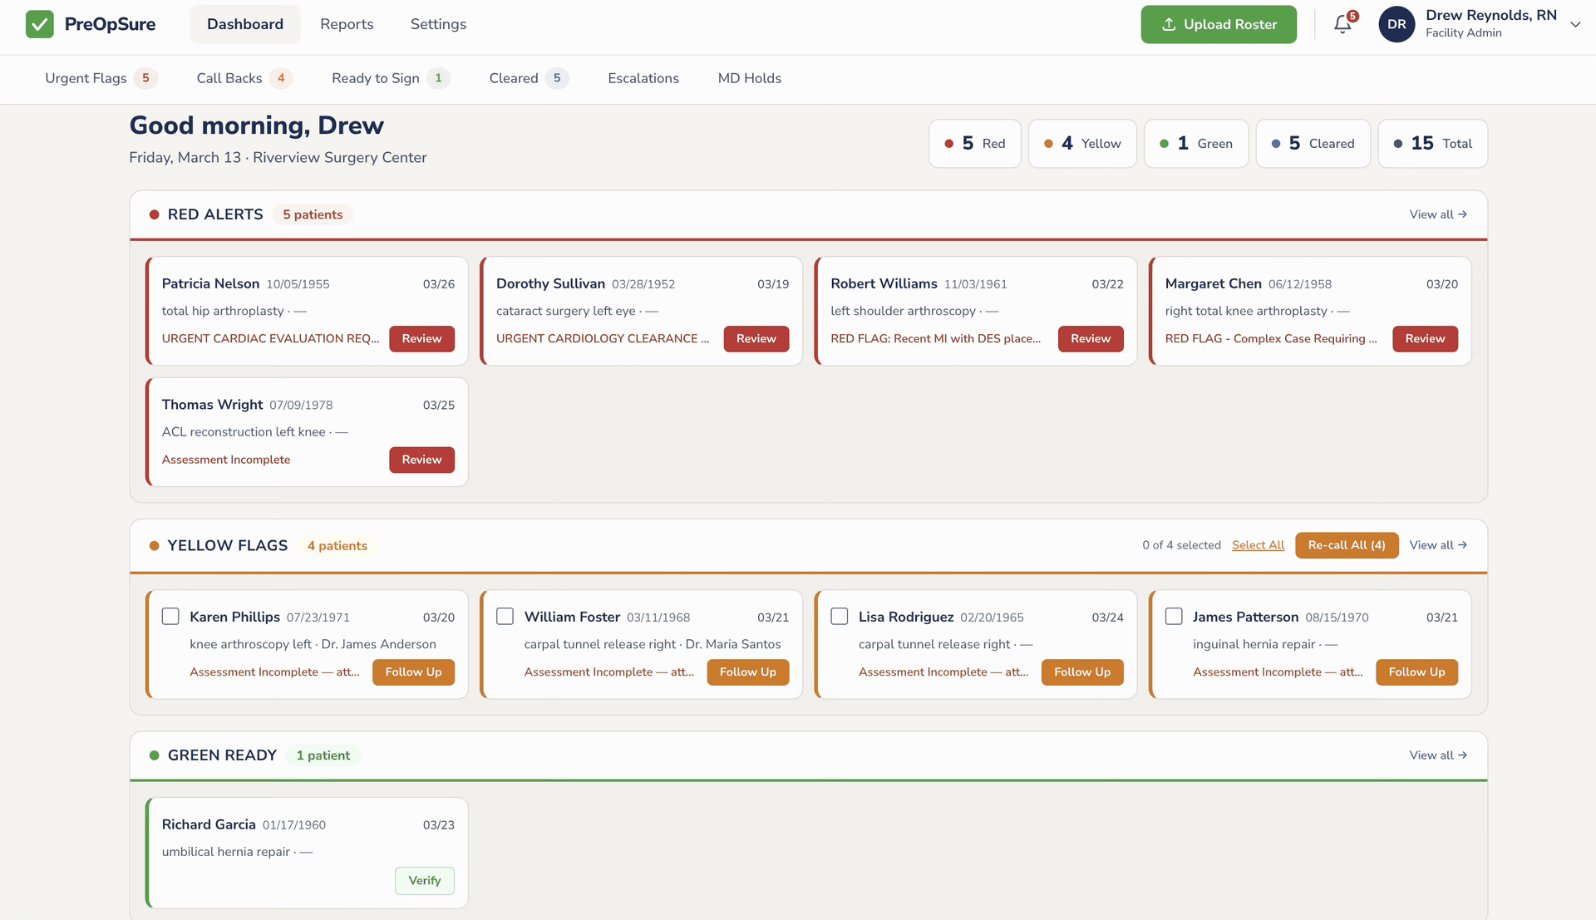Click the DR user avatar

coord(1396,24)
